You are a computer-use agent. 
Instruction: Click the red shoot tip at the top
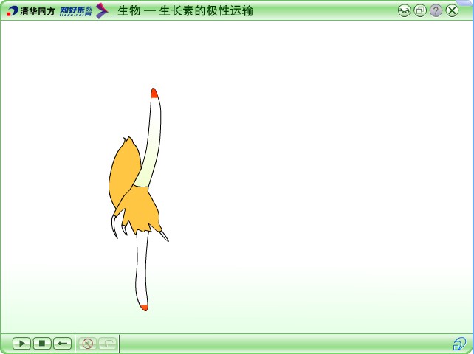pyautogui.click(x=154, y=93)
